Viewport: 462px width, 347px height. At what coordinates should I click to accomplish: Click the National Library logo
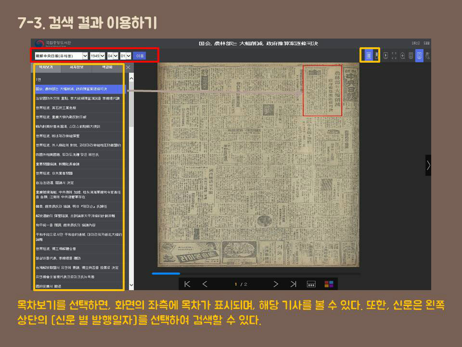[x=53, y=43]
